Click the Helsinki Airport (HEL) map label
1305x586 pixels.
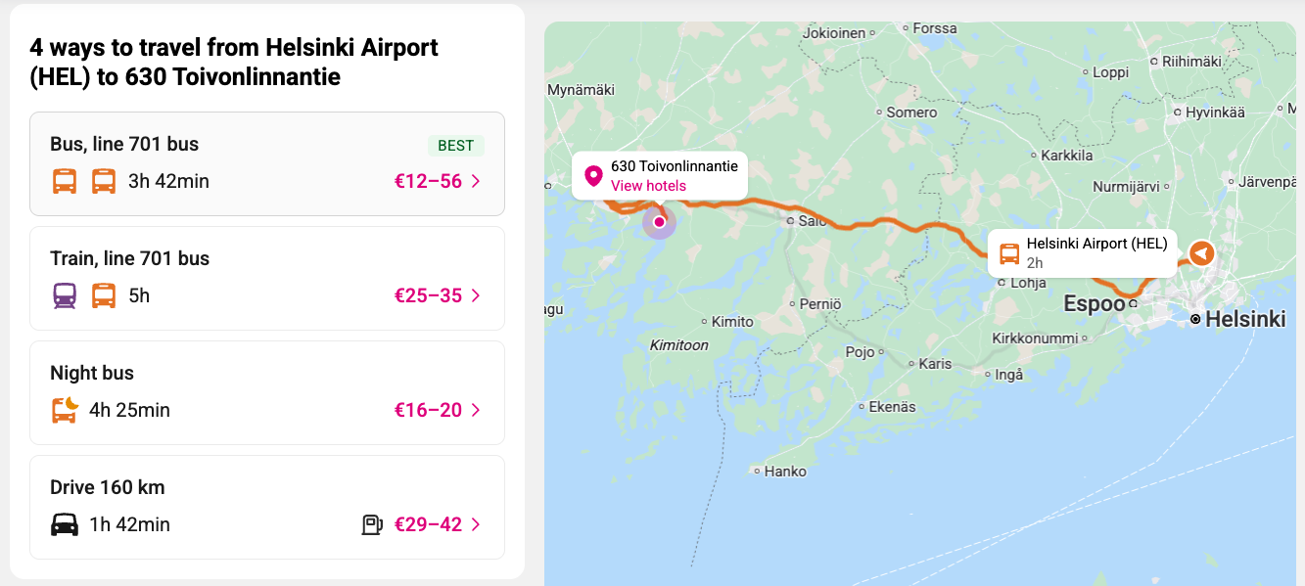pyautogui.click(x=1096, y=244)
